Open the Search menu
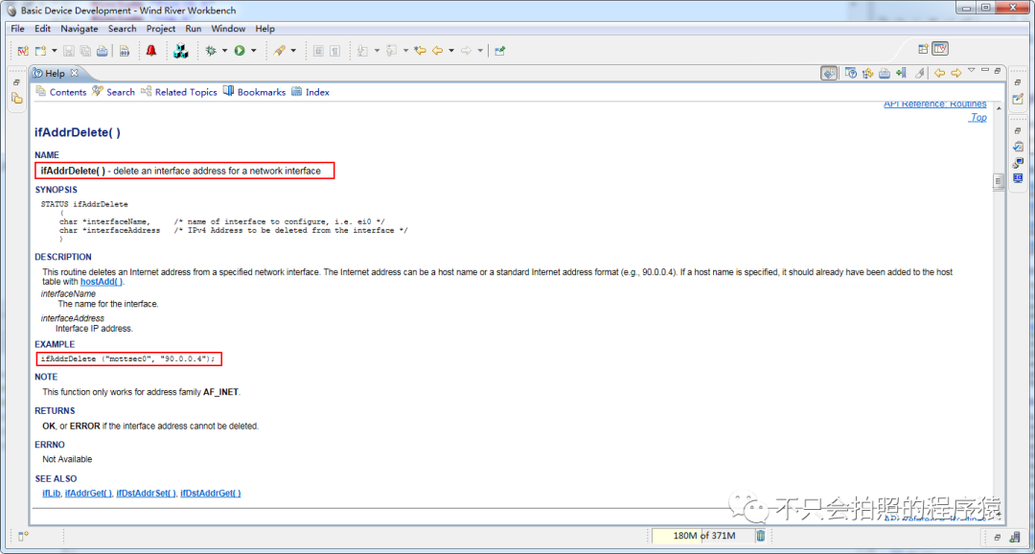 tap(122, 29)
